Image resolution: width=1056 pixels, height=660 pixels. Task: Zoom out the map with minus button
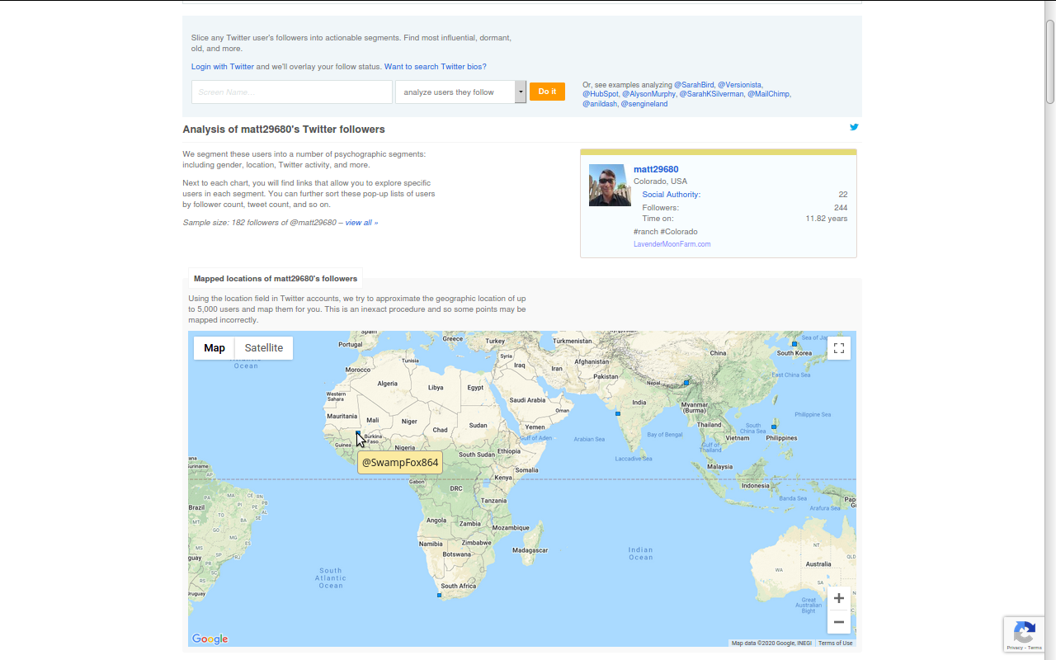[x=839, y=622]
